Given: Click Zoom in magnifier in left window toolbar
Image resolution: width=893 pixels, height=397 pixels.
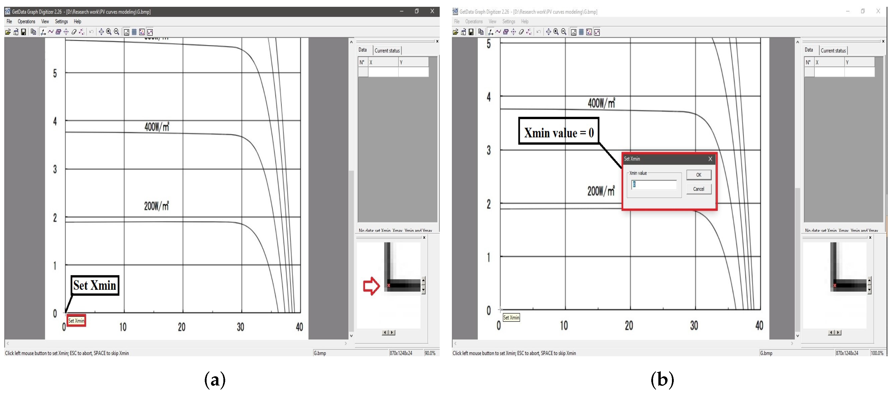Looking at the screenshot, I should 109,32.
